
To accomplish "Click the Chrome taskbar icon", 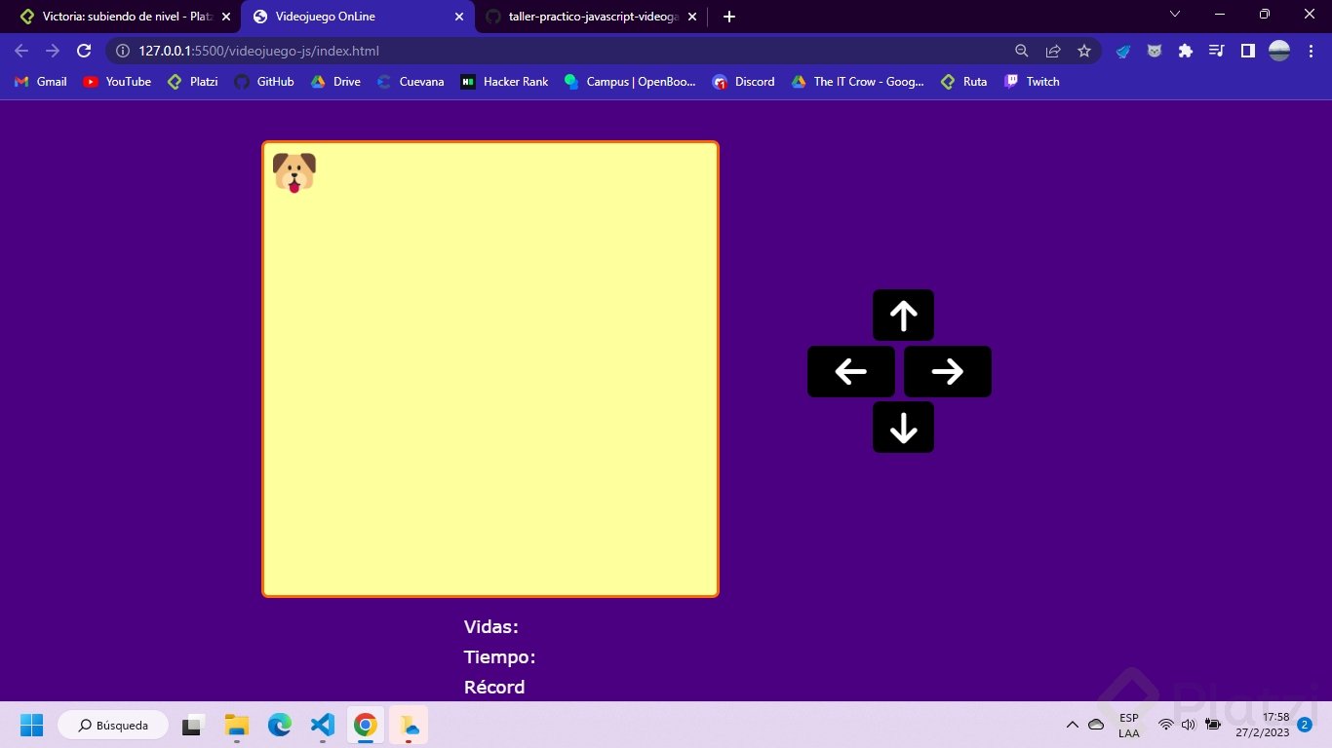I will pyautogui.click(x=366, y=726).
